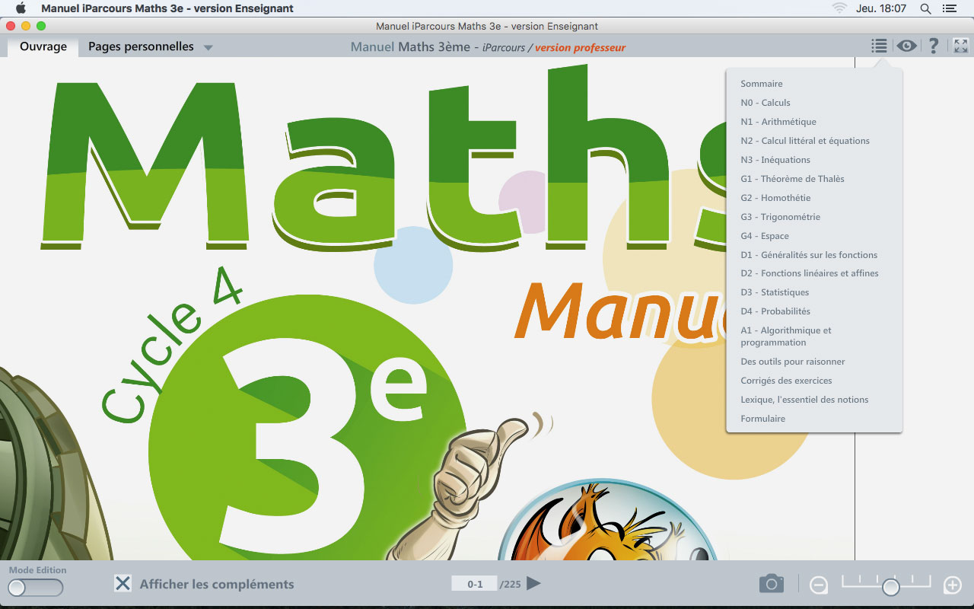Click the /225 total pages label
974x609 pixels.
click(510, 585)
